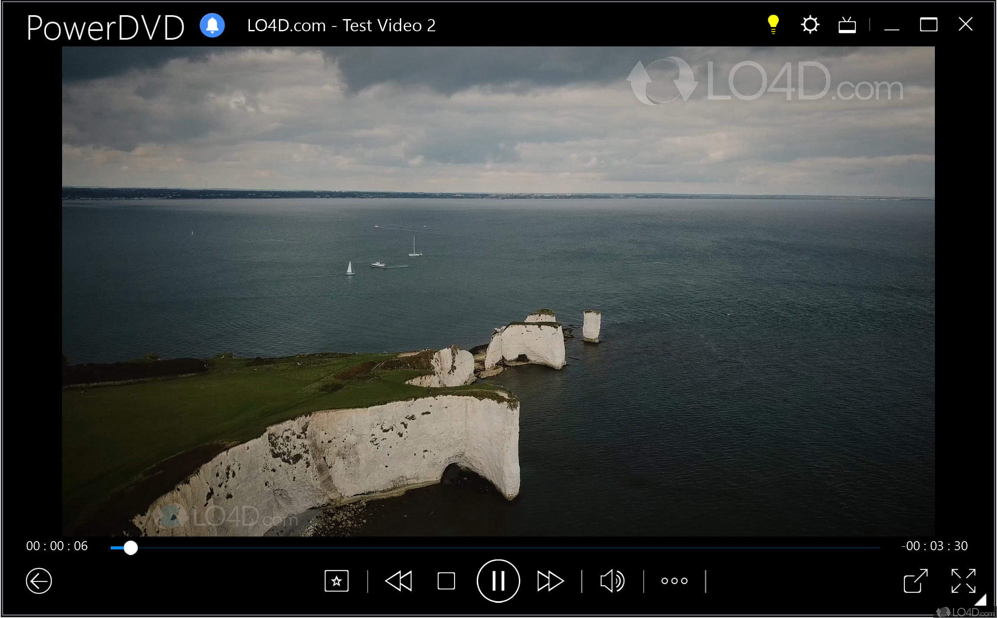
Task: Click the elapsed time 00:00:06
Action: pos(57,546)
